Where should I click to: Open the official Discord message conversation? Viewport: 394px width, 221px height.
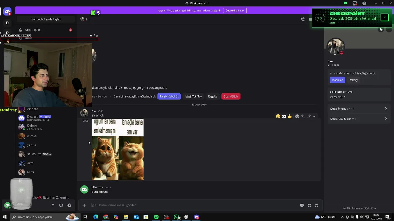[x=46, y=118]
